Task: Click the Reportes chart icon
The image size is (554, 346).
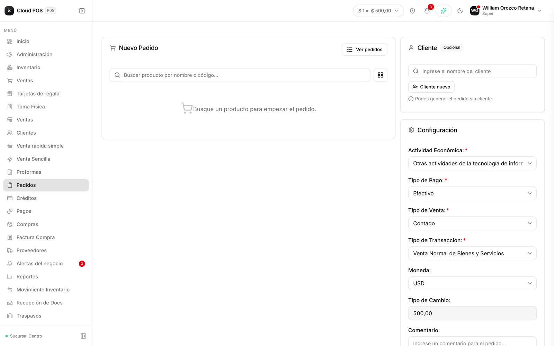Action: 10,277
